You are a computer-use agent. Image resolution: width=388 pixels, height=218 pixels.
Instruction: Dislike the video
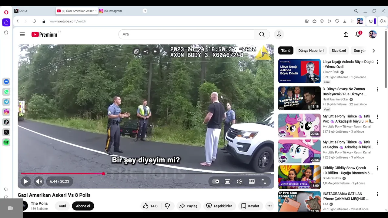[x=167, y=206]
